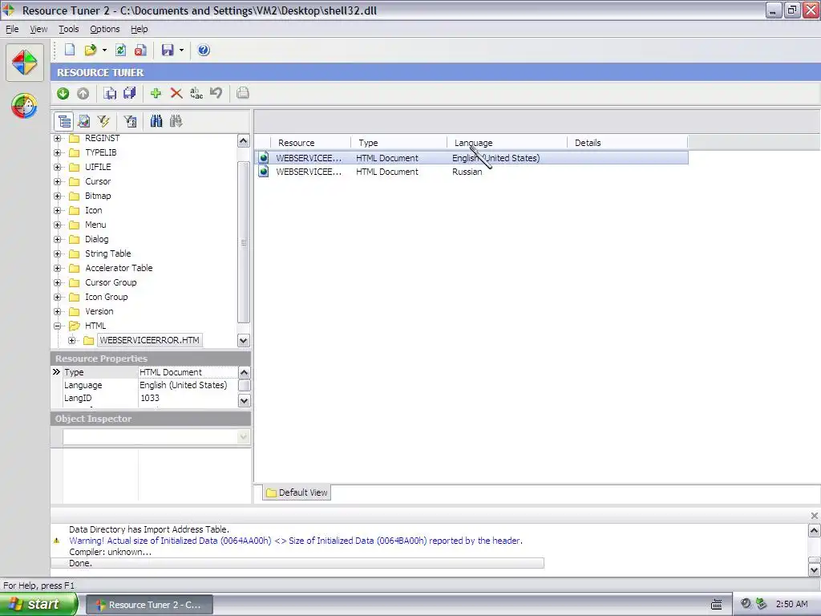Click the green down-arrow open resource icon
Viewport: 821px width, 616px height.
coord(63,93)
